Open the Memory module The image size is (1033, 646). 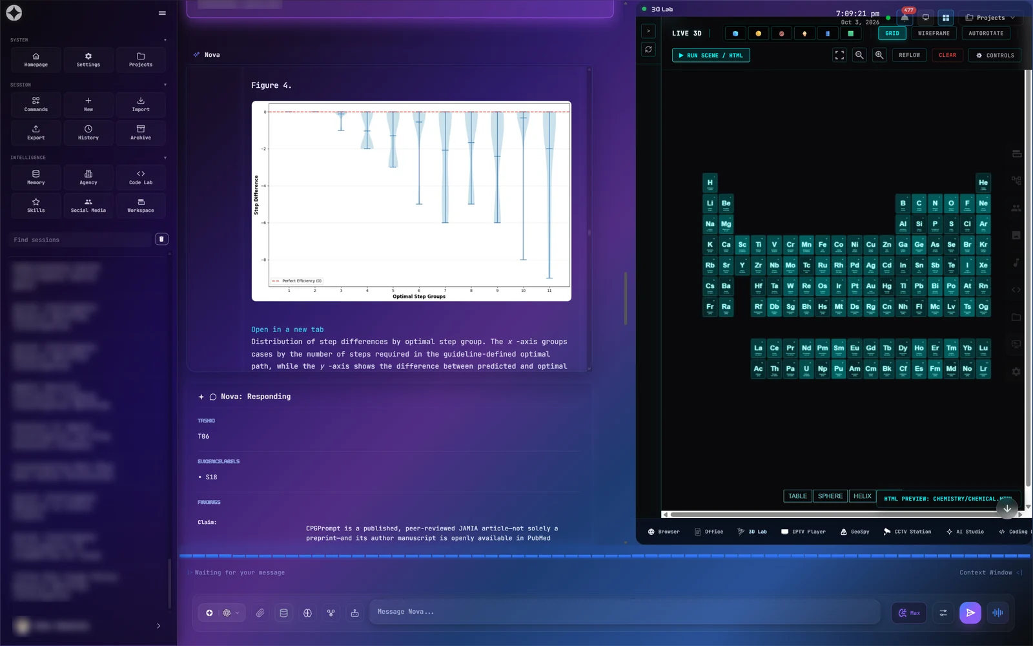tap(36, 177)
